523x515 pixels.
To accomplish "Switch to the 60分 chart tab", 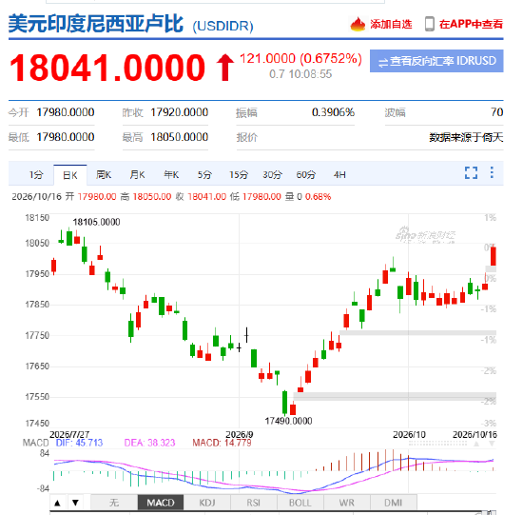I will tap(306, 174).
